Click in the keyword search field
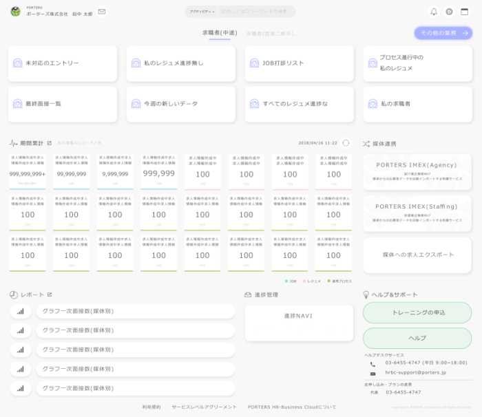The height and width of the screenshot is (417, 482). coord(256,12)
